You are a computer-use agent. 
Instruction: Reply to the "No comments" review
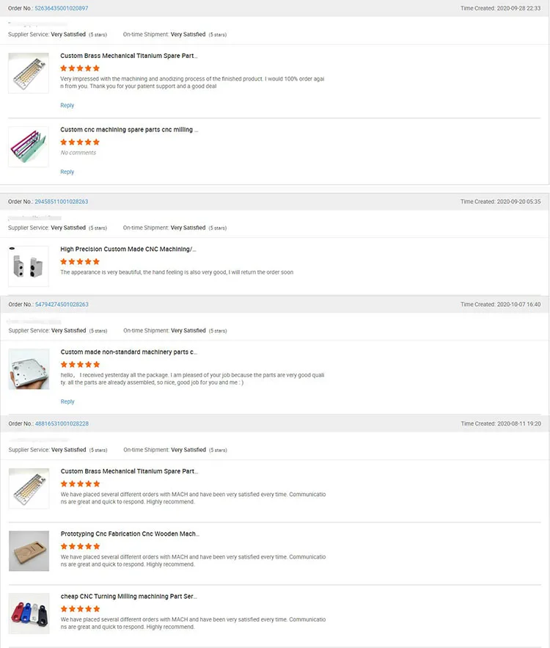point(67,172)
